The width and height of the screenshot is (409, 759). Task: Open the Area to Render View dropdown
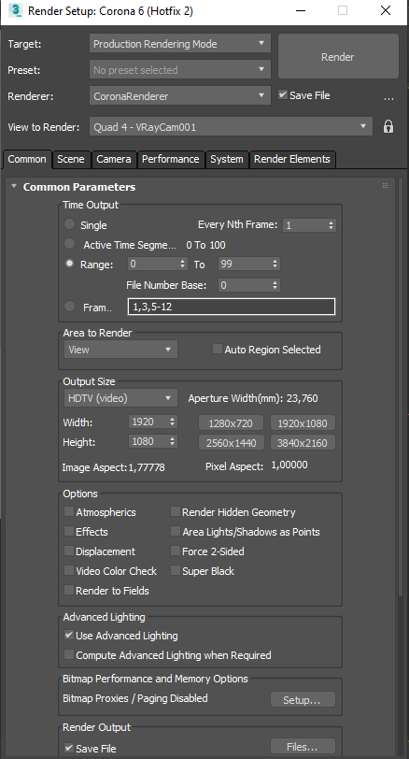pyautogui.click(x=120, y=349)
